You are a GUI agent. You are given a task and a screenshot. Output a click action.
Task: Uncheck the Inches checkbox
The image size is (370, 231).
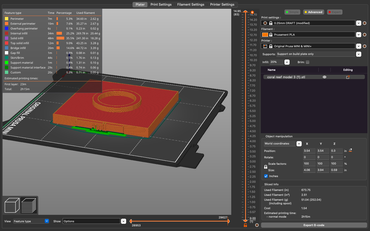pyautogui.click(x=266, y=176)
